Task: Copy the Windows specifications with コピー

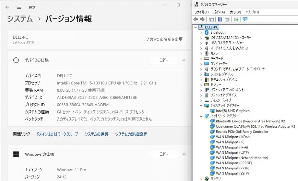Action: [164, 154]
